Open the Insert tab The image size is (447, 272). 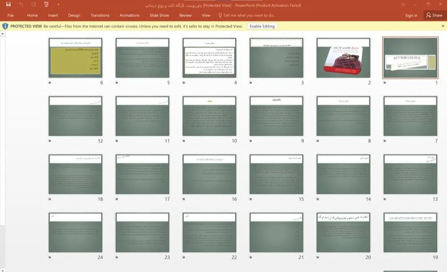coord(53,15)
